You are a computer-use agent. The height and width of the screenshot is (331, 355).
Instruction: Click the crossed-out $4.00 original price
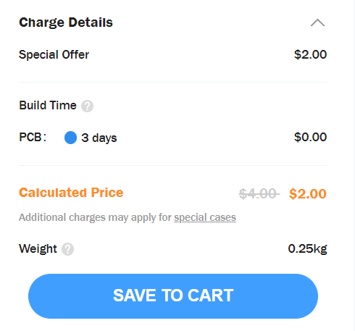[259, 194]
